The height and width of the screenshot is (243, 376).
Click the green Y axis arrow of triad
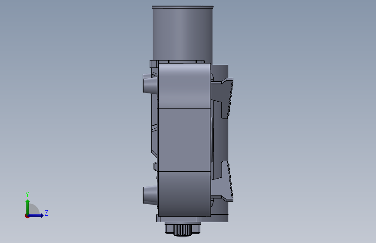pos(28,207)
